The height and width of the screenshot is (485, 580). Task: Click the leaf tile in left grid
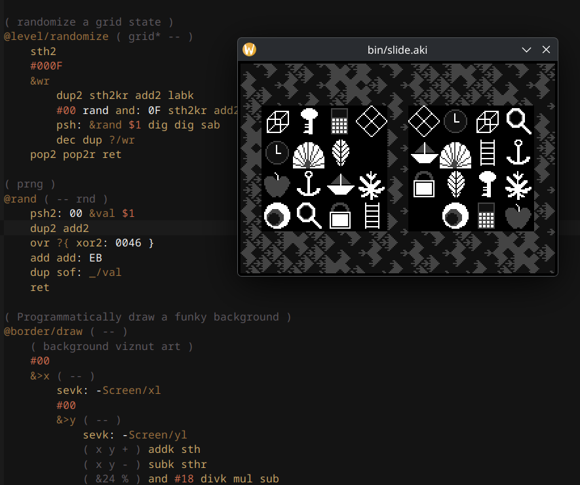[340, 153]
